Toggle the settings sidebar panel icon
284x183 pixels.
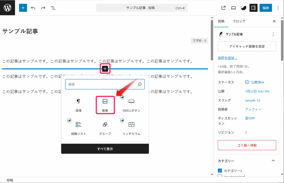pos(253,8)
